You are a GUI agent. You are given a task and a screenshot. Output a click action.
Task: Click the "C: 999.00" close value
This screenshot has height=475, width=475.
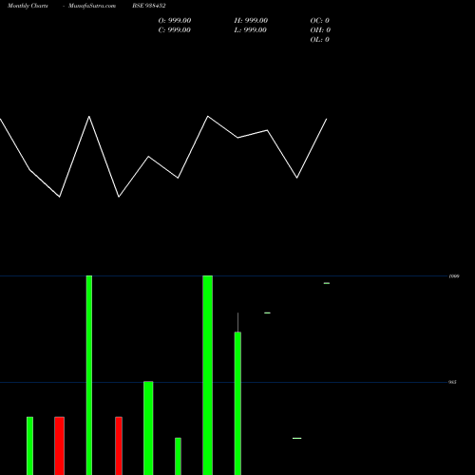coord(175,30)
